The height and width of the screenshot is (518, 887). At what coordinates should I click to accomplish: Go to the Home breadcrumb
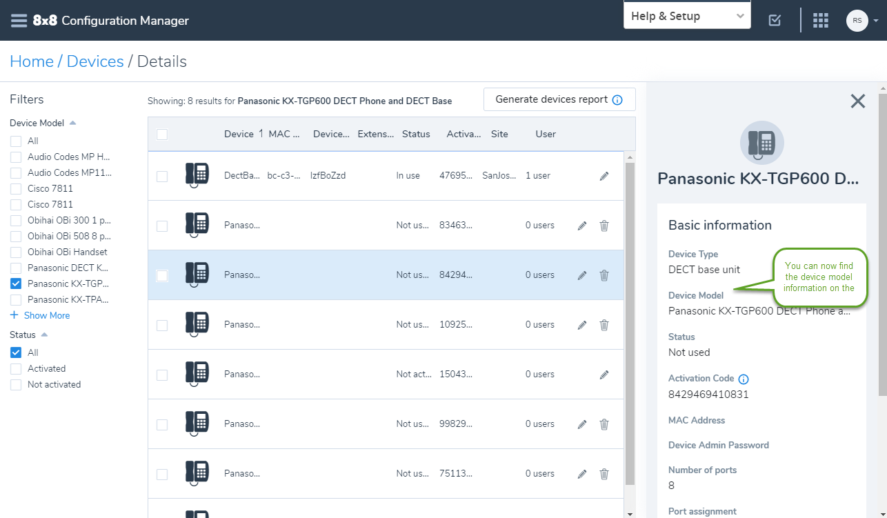pyautogui.click(x=32, y=61)
